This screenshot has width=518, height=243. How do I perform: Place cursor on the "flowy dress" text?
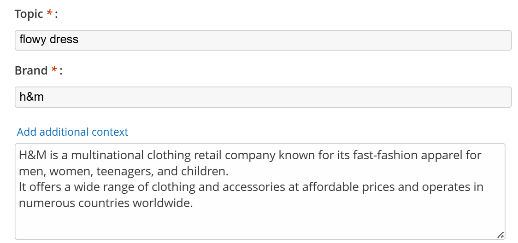click(x=49, y=40)
